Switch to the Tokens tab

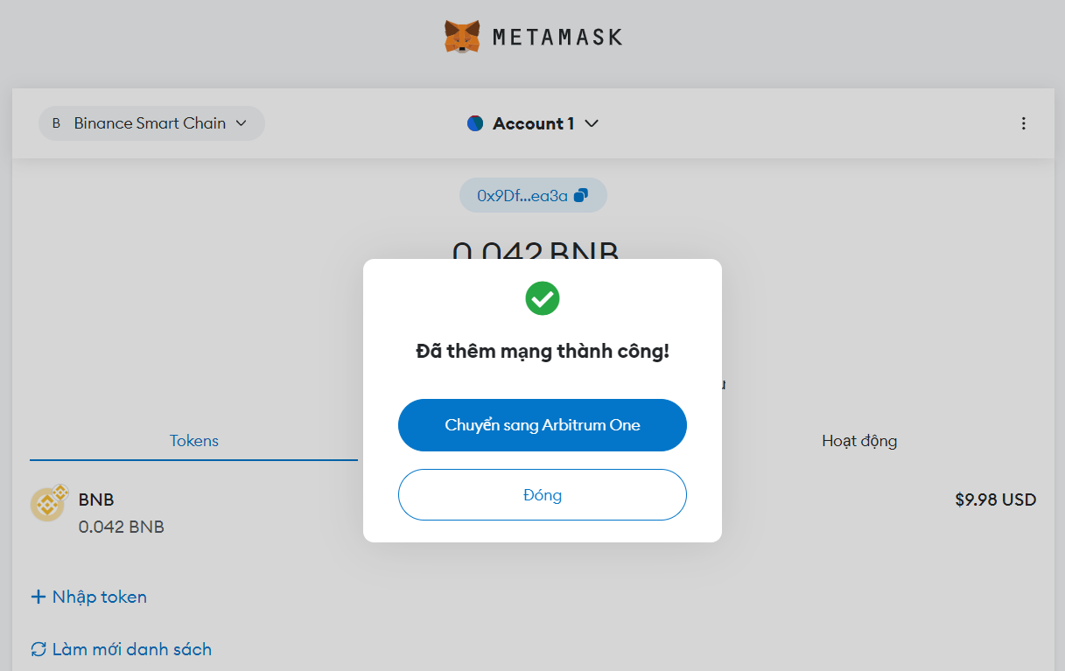pos(193,441)
